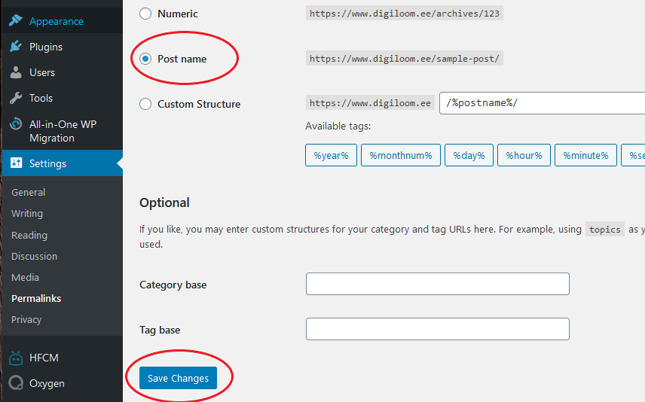This screenshot has width=645, height=402.
Task: Open the Reading settings submenu item
Action: coord(29,235)
